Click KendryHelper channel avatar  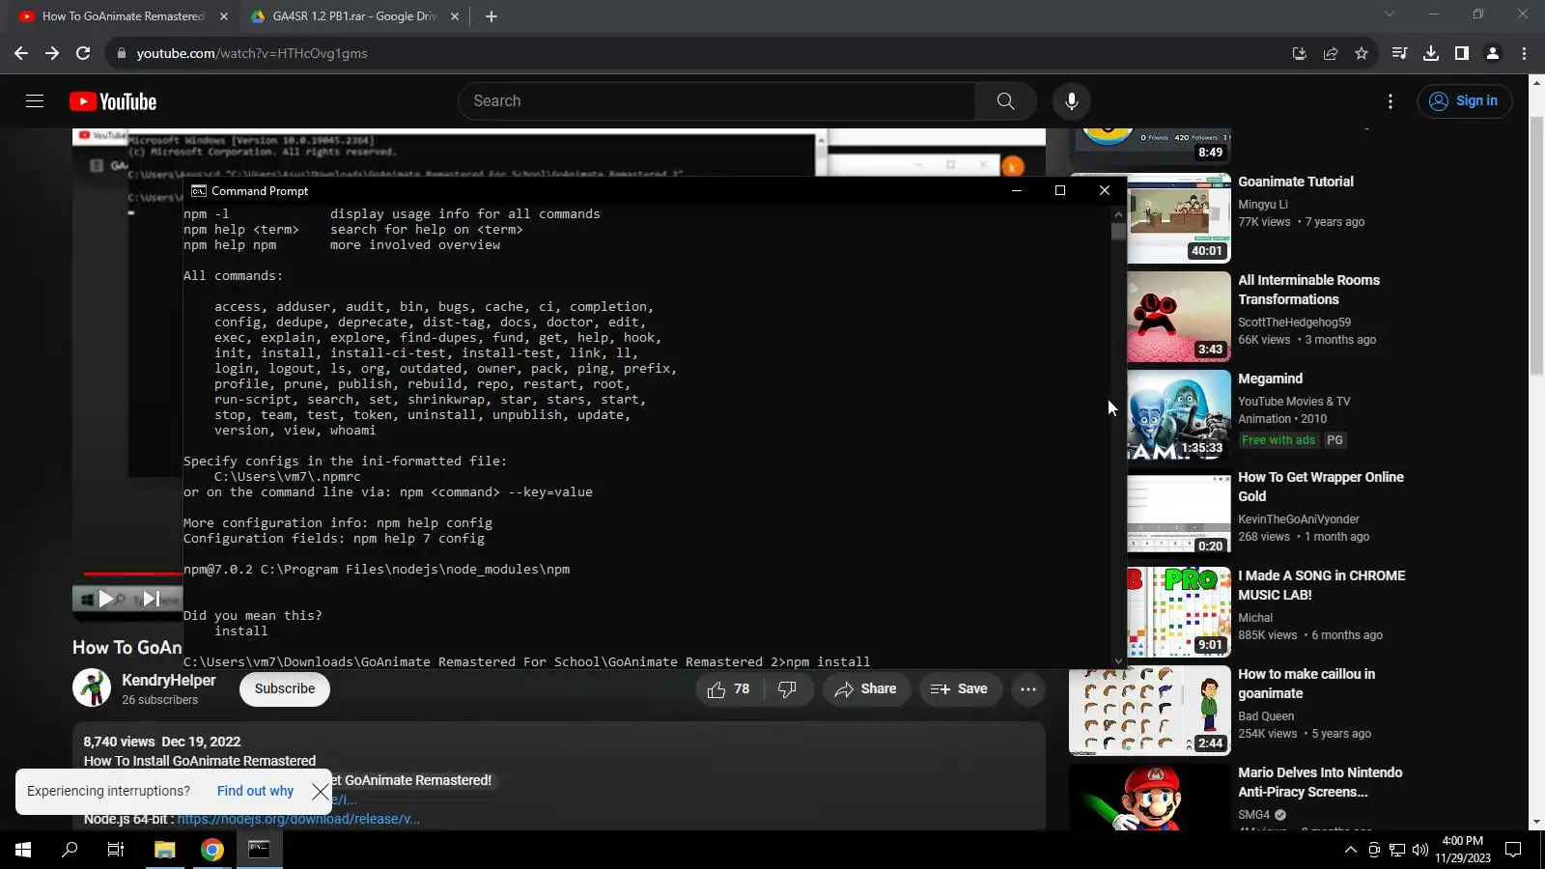pyautogui.click(x=92, y=688)
